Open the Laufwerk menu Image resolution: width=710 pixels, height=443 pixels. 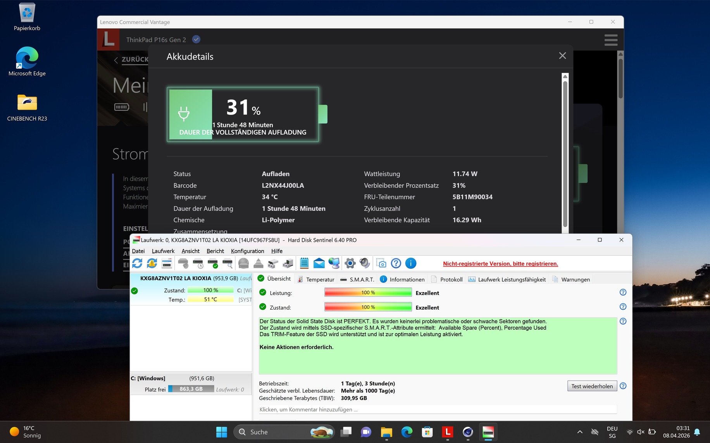163,251
